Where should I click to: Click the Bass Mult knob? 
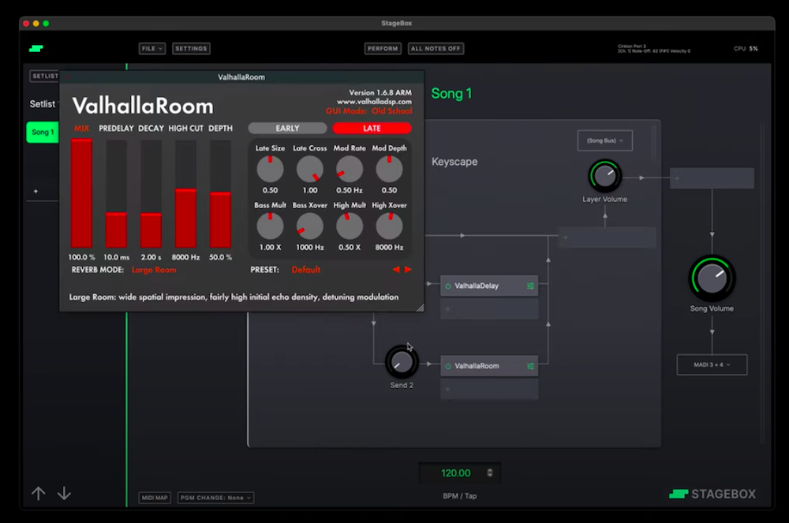(x=270, y=226)
